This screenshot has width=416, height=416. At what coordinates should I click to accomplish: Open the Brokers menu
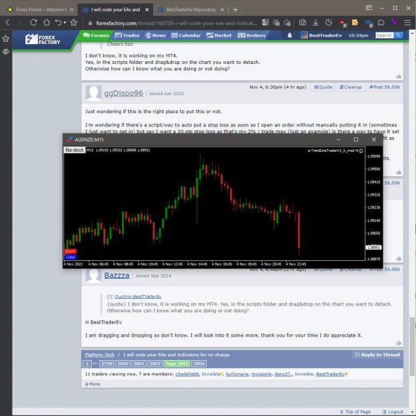pyautogui.click(x=251, y=35)
